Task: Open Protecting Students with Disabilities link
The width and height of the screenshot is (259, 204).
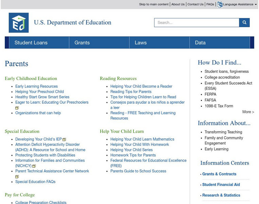Action: (45, 155)
